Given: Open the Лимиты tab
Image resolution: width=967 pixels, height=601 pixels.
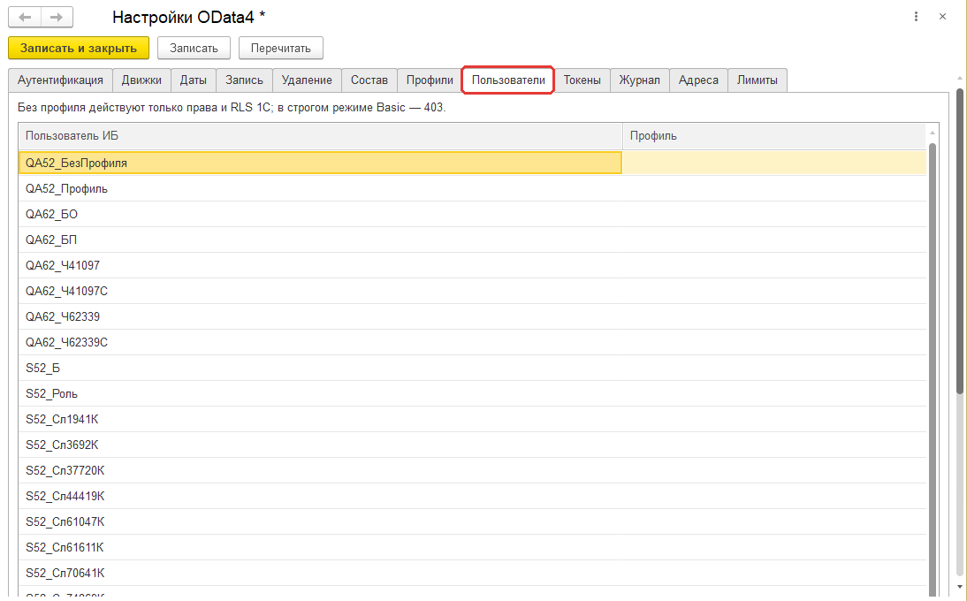Looking at the screenshot, I should tap(757, 80).
